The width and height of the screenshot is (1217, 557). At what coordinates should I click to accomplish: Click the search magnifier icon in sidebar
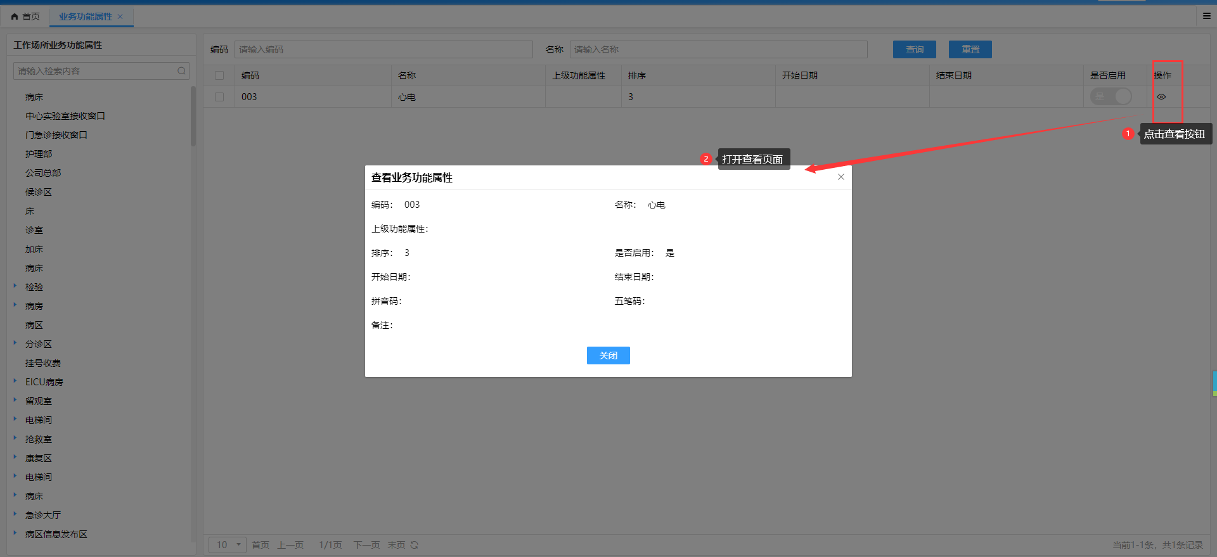pyautogui.click(x=181, y=71)
